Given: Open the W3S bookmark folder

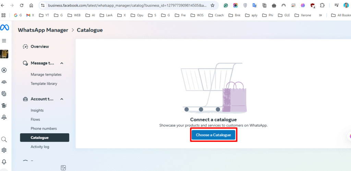Looking at the screenshot, I should click(x=197, y=15).
